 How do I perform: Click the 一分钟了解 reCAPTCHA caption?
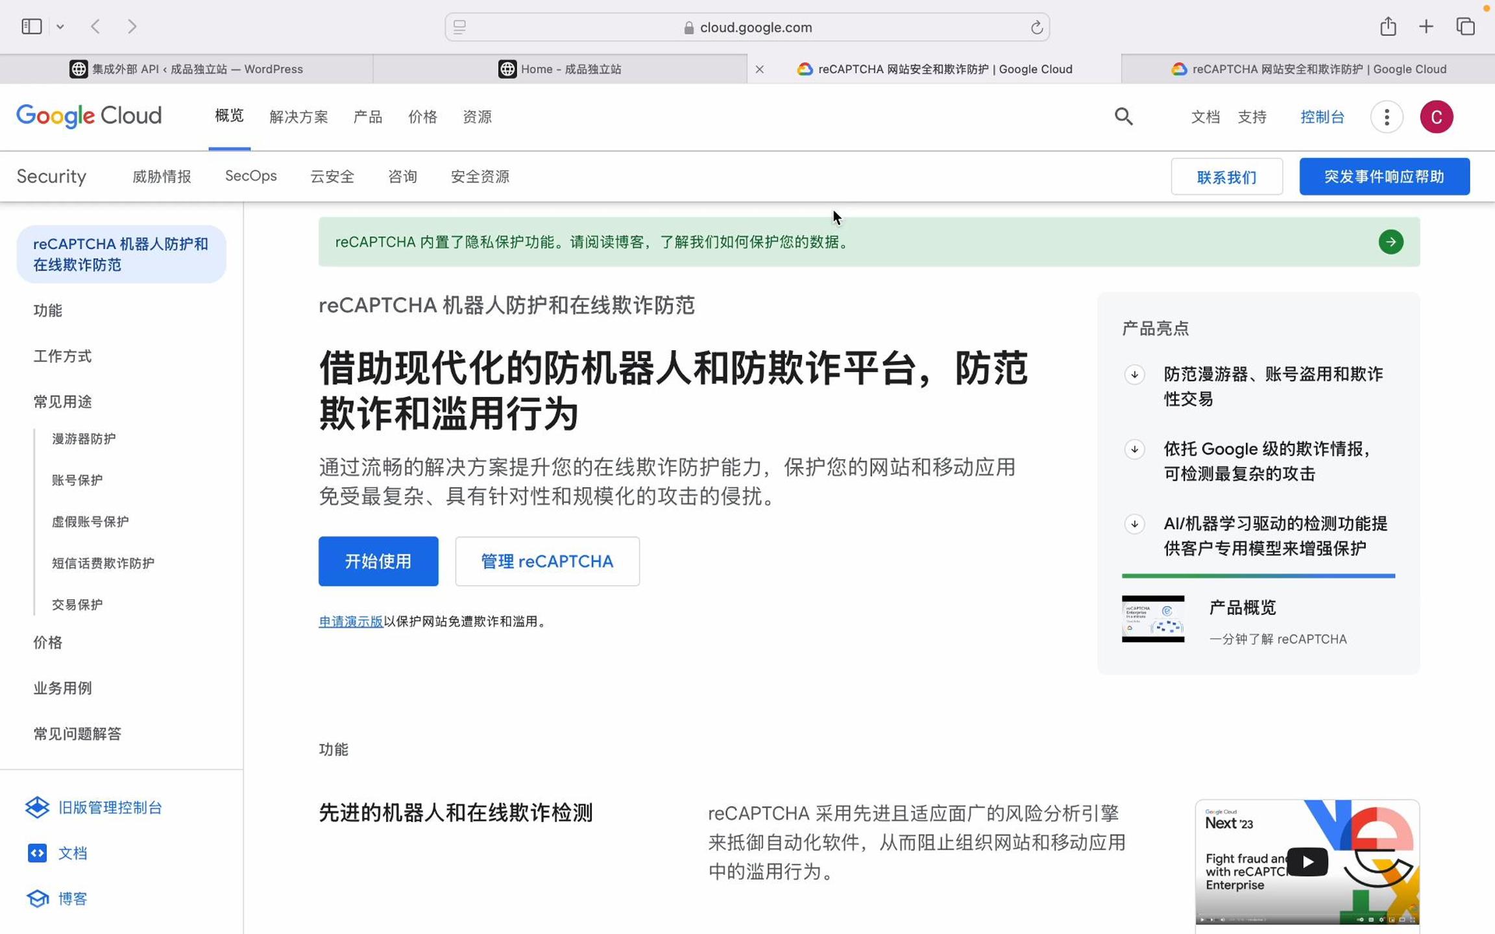(x=1278, y=639)
